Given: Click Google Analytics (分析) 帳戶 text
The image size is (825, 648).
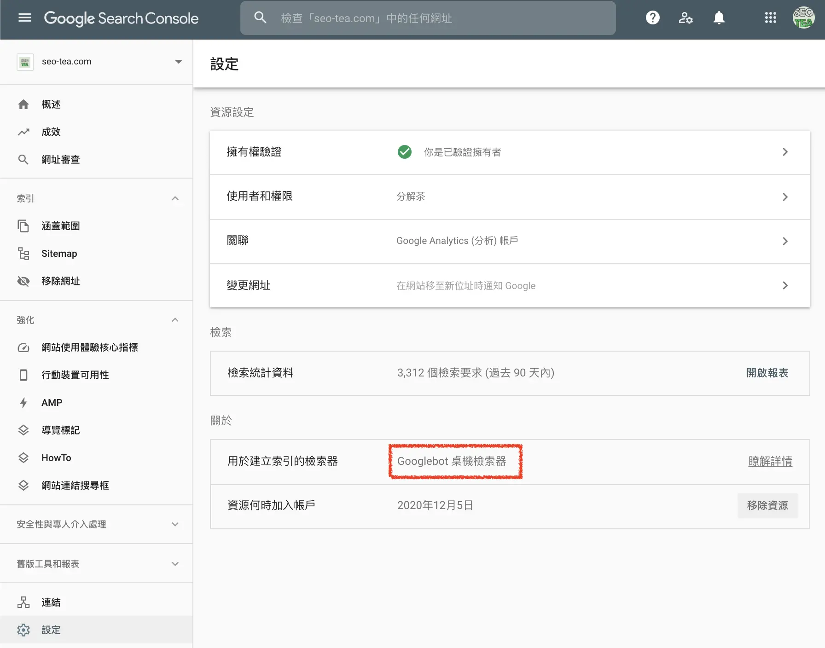Looking at the screenshot, I should coord(457,241).
